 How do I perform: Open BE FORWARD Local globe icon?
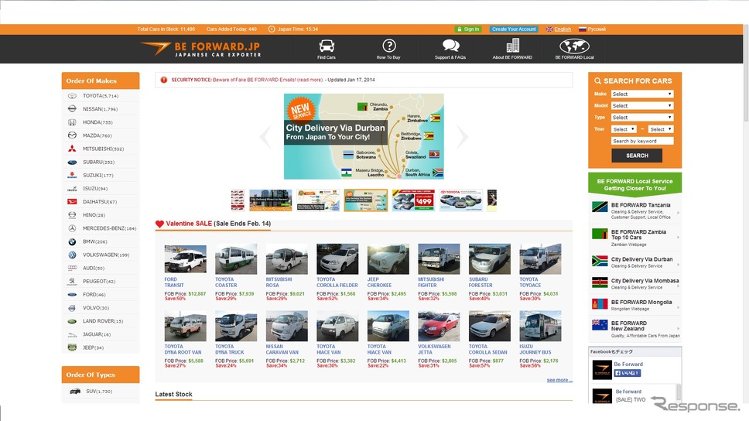tap(574, 46)
